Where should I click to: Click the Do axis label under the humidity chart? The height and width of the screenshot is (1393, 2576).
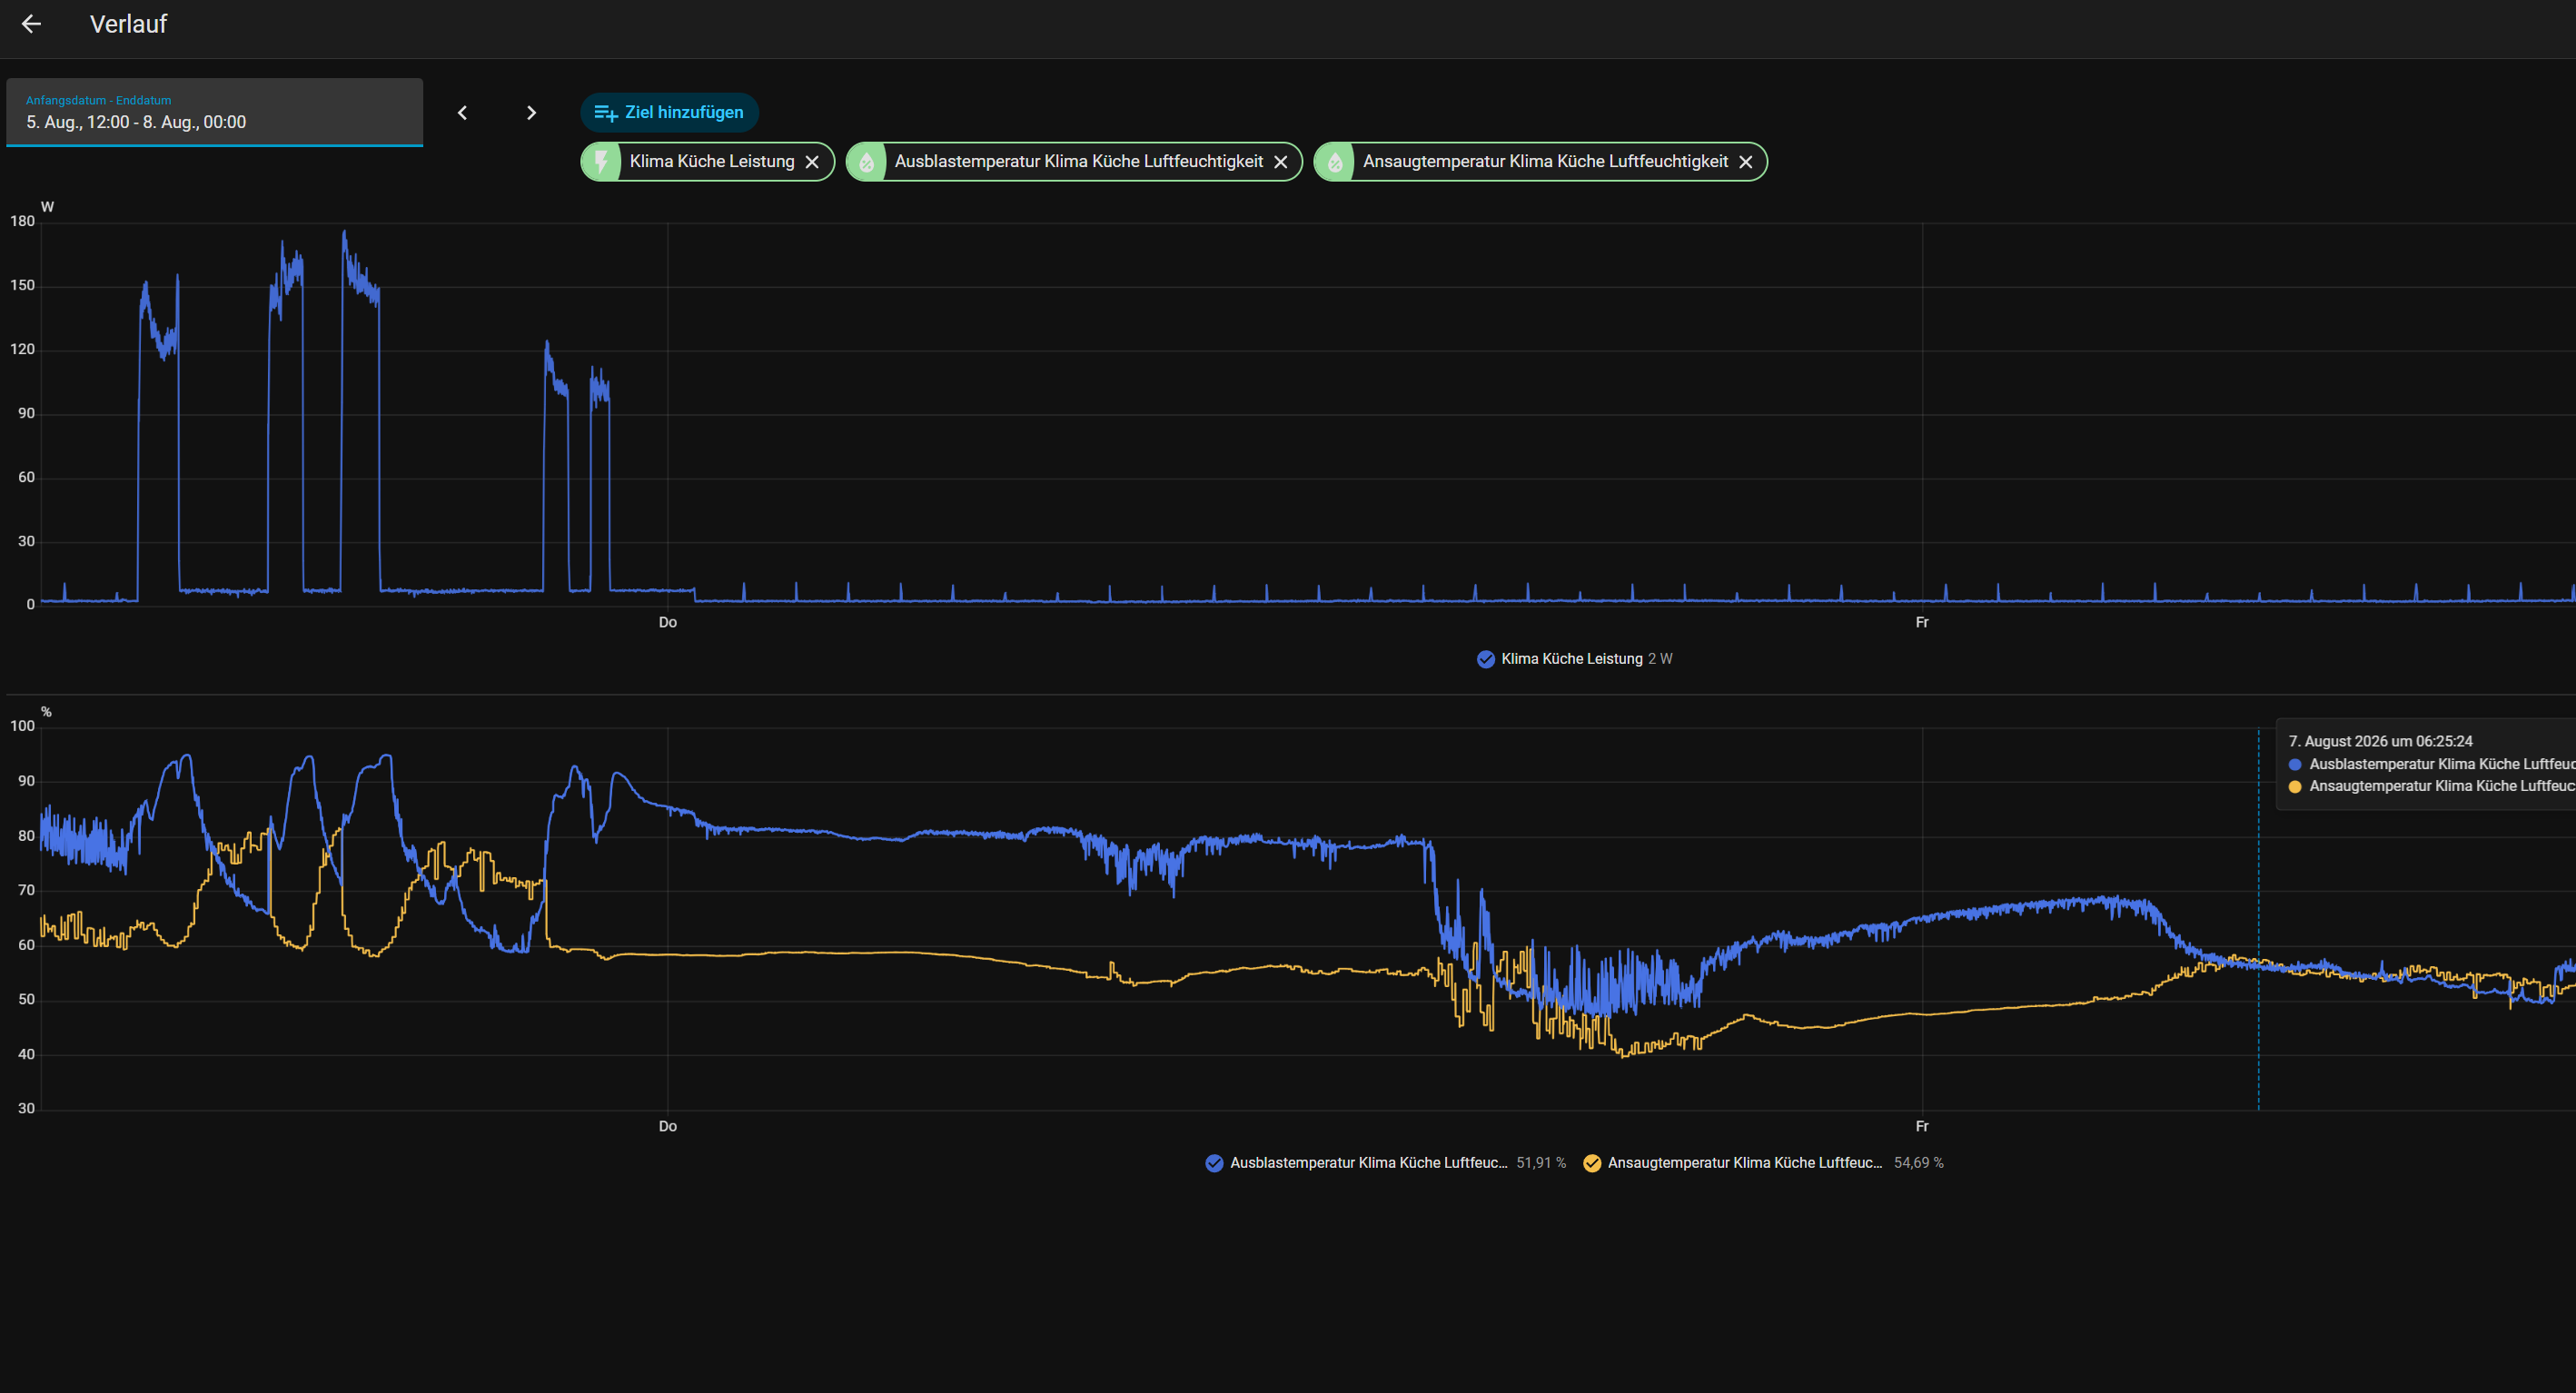[668, 1126]
